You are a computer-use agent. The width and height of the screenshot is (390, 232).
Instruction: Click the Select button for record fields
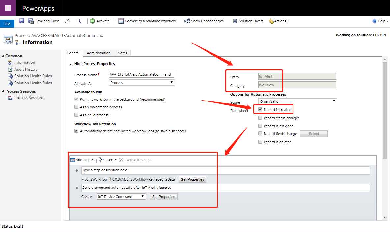pos(314,134)
